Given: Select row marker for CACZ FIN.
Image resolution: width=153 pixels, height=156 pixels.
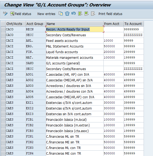Looking at the screenshot, I should point(3,52).
